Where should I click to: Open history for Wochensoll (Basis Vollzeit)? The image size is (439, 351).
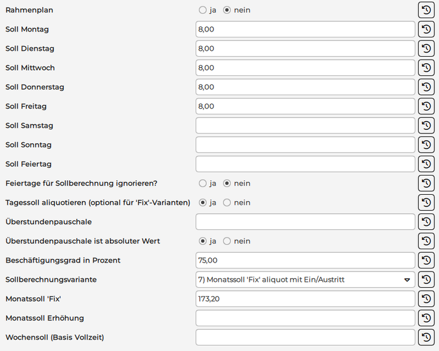(x=426, y=338)
